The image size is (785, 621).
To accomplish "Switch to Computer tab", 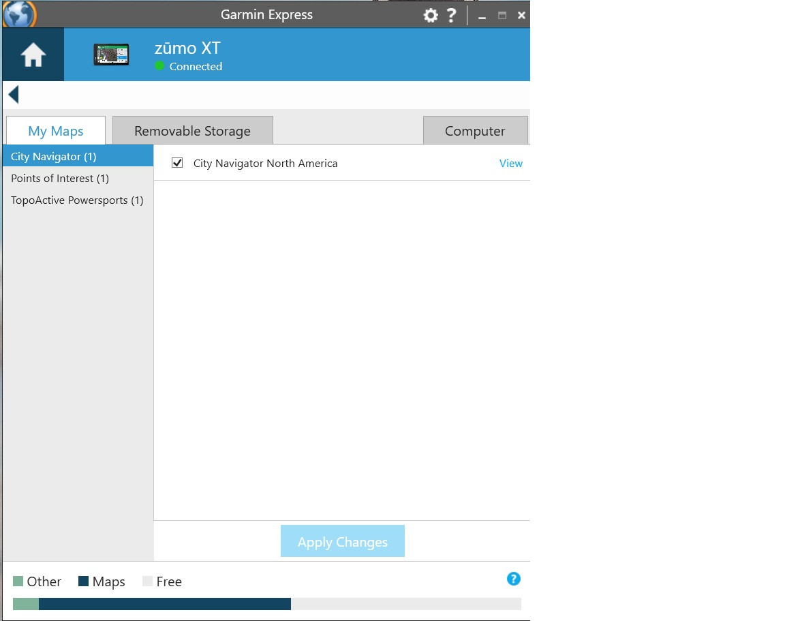I will (x=475, y=131).
